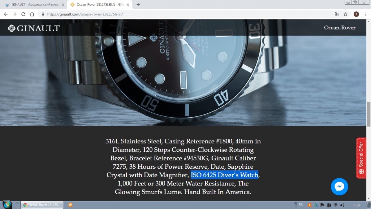Click the Ocean-Rover header link

[x=340, y=28]
